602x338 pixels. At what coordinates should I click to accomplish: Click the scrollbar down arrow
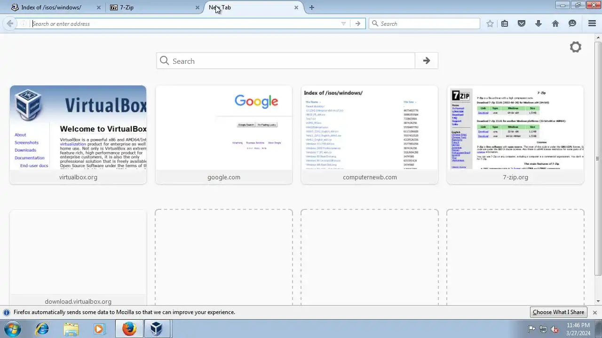pyautogui.click(x=598, y=301)
